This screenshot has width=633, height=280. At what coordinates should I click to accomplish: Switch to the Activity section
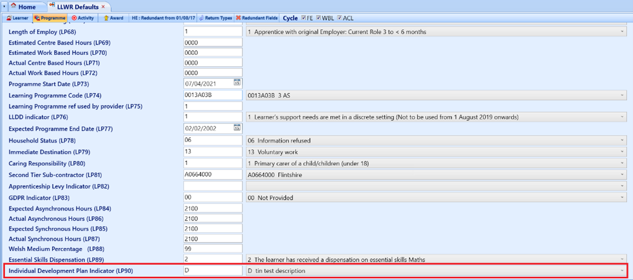(x=82, y=18)
